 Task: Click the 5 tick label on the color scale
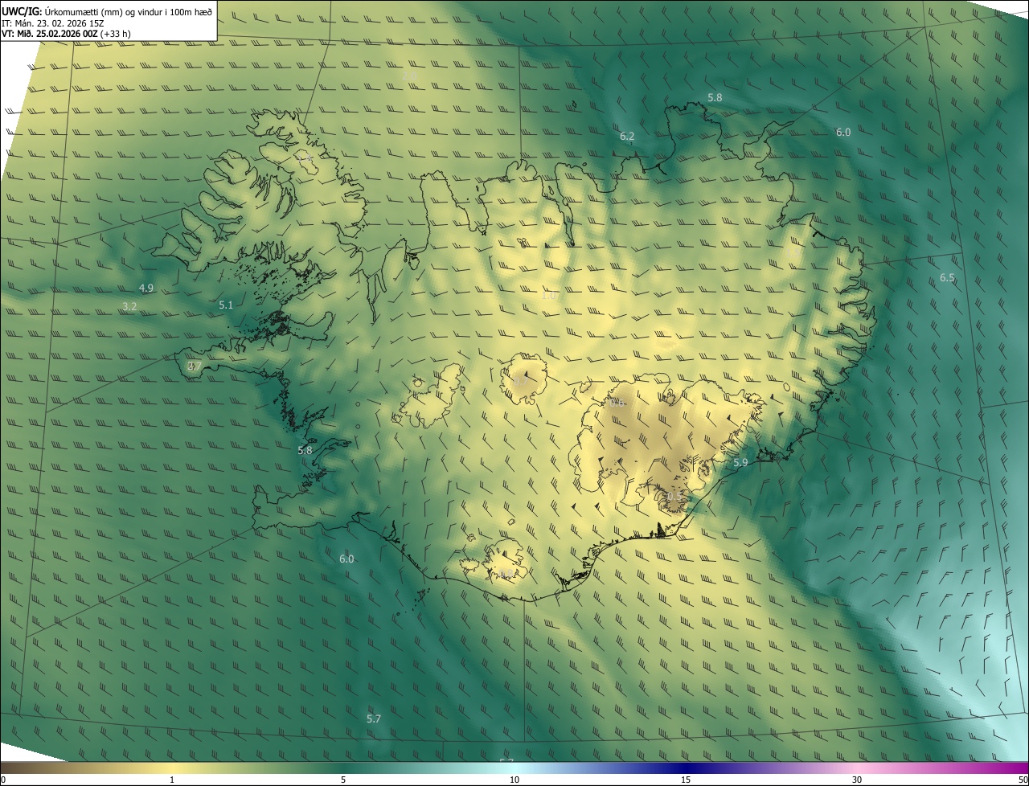(x=343, y=780)
